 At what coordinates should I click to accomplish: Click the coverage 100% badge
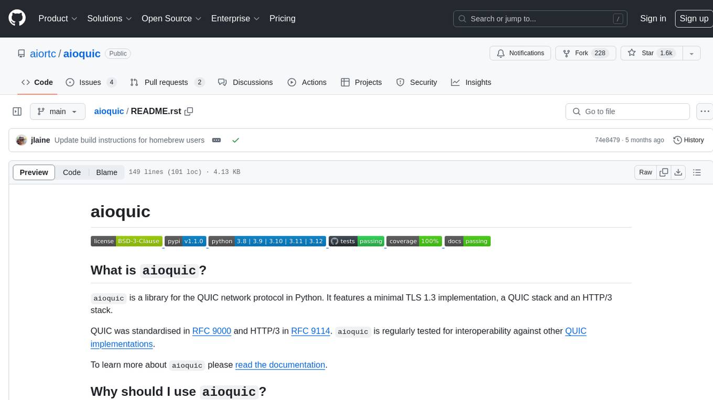(x=414, y=241)
